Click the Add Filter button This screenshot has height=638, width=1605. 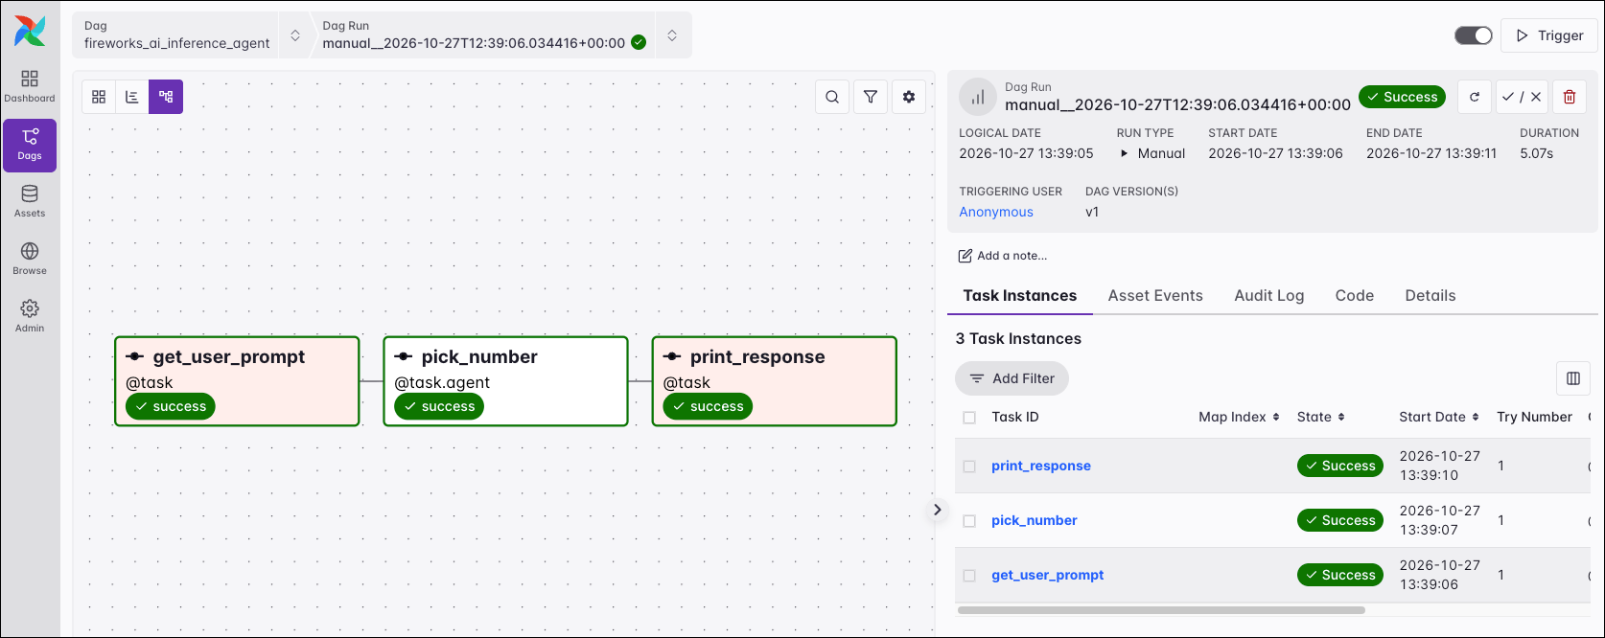click(1012, 378)
